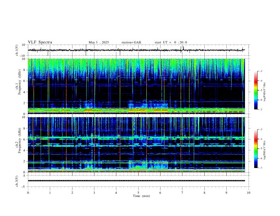
Task: Click the upper colorbar's '-3' tick label
Action: tap(261, 71)
